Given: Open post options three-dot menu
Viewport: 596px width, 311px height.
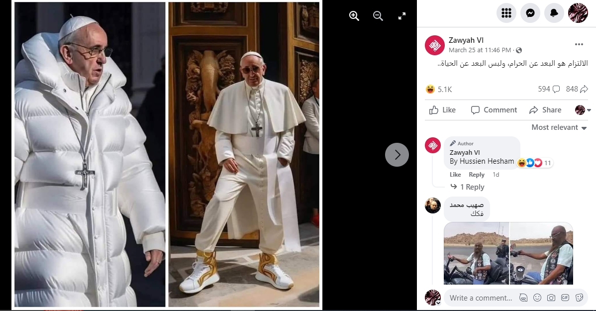Looking at the screenshot, I should point(579,44).
